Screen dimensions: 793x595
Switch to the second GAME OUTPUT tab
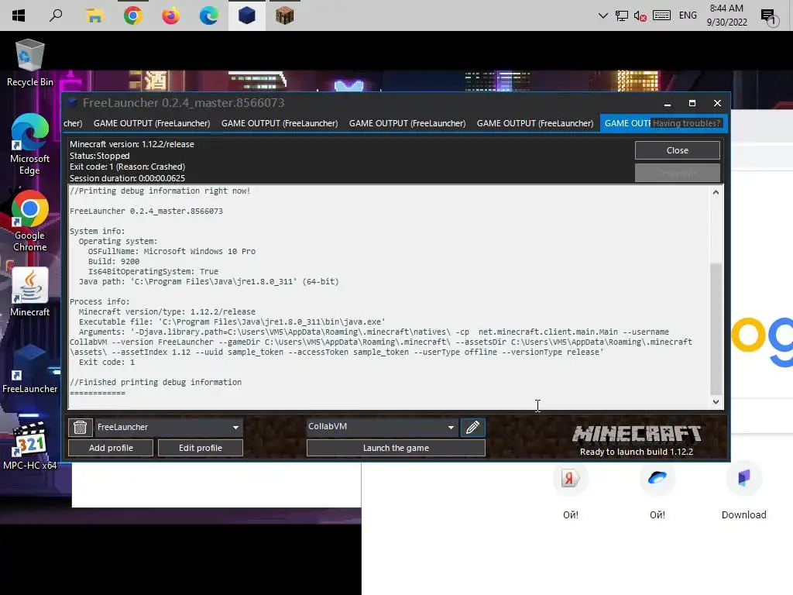(280, 123)
